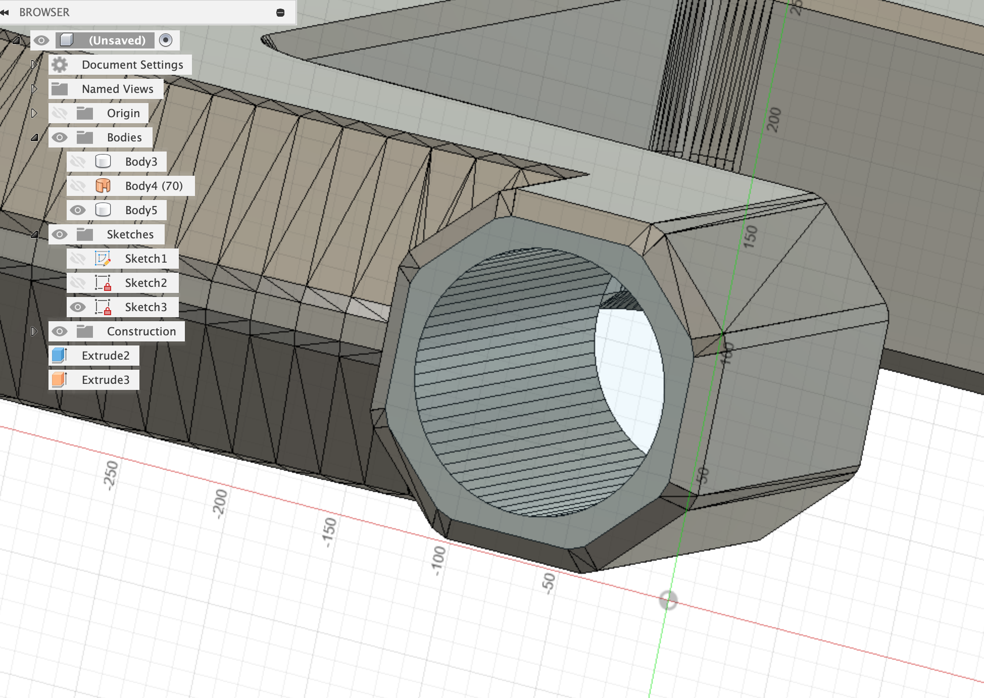The height and width of the screenshot is (698, 984).
Task: Activate the (Unsaved) component radio button
Action: [x=166, y=40]
